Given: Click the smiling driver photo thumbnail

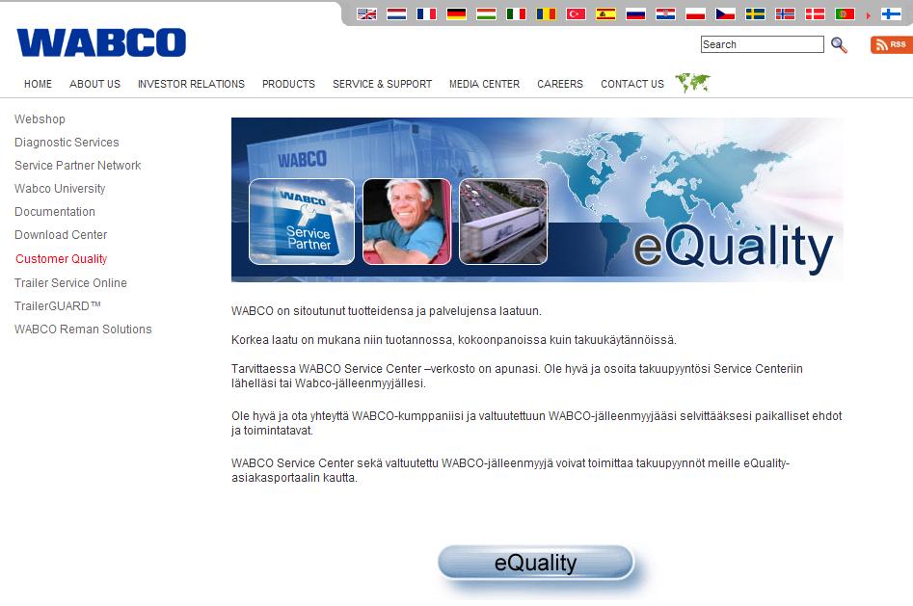Looking at the screenshot, I should (407, 222).
